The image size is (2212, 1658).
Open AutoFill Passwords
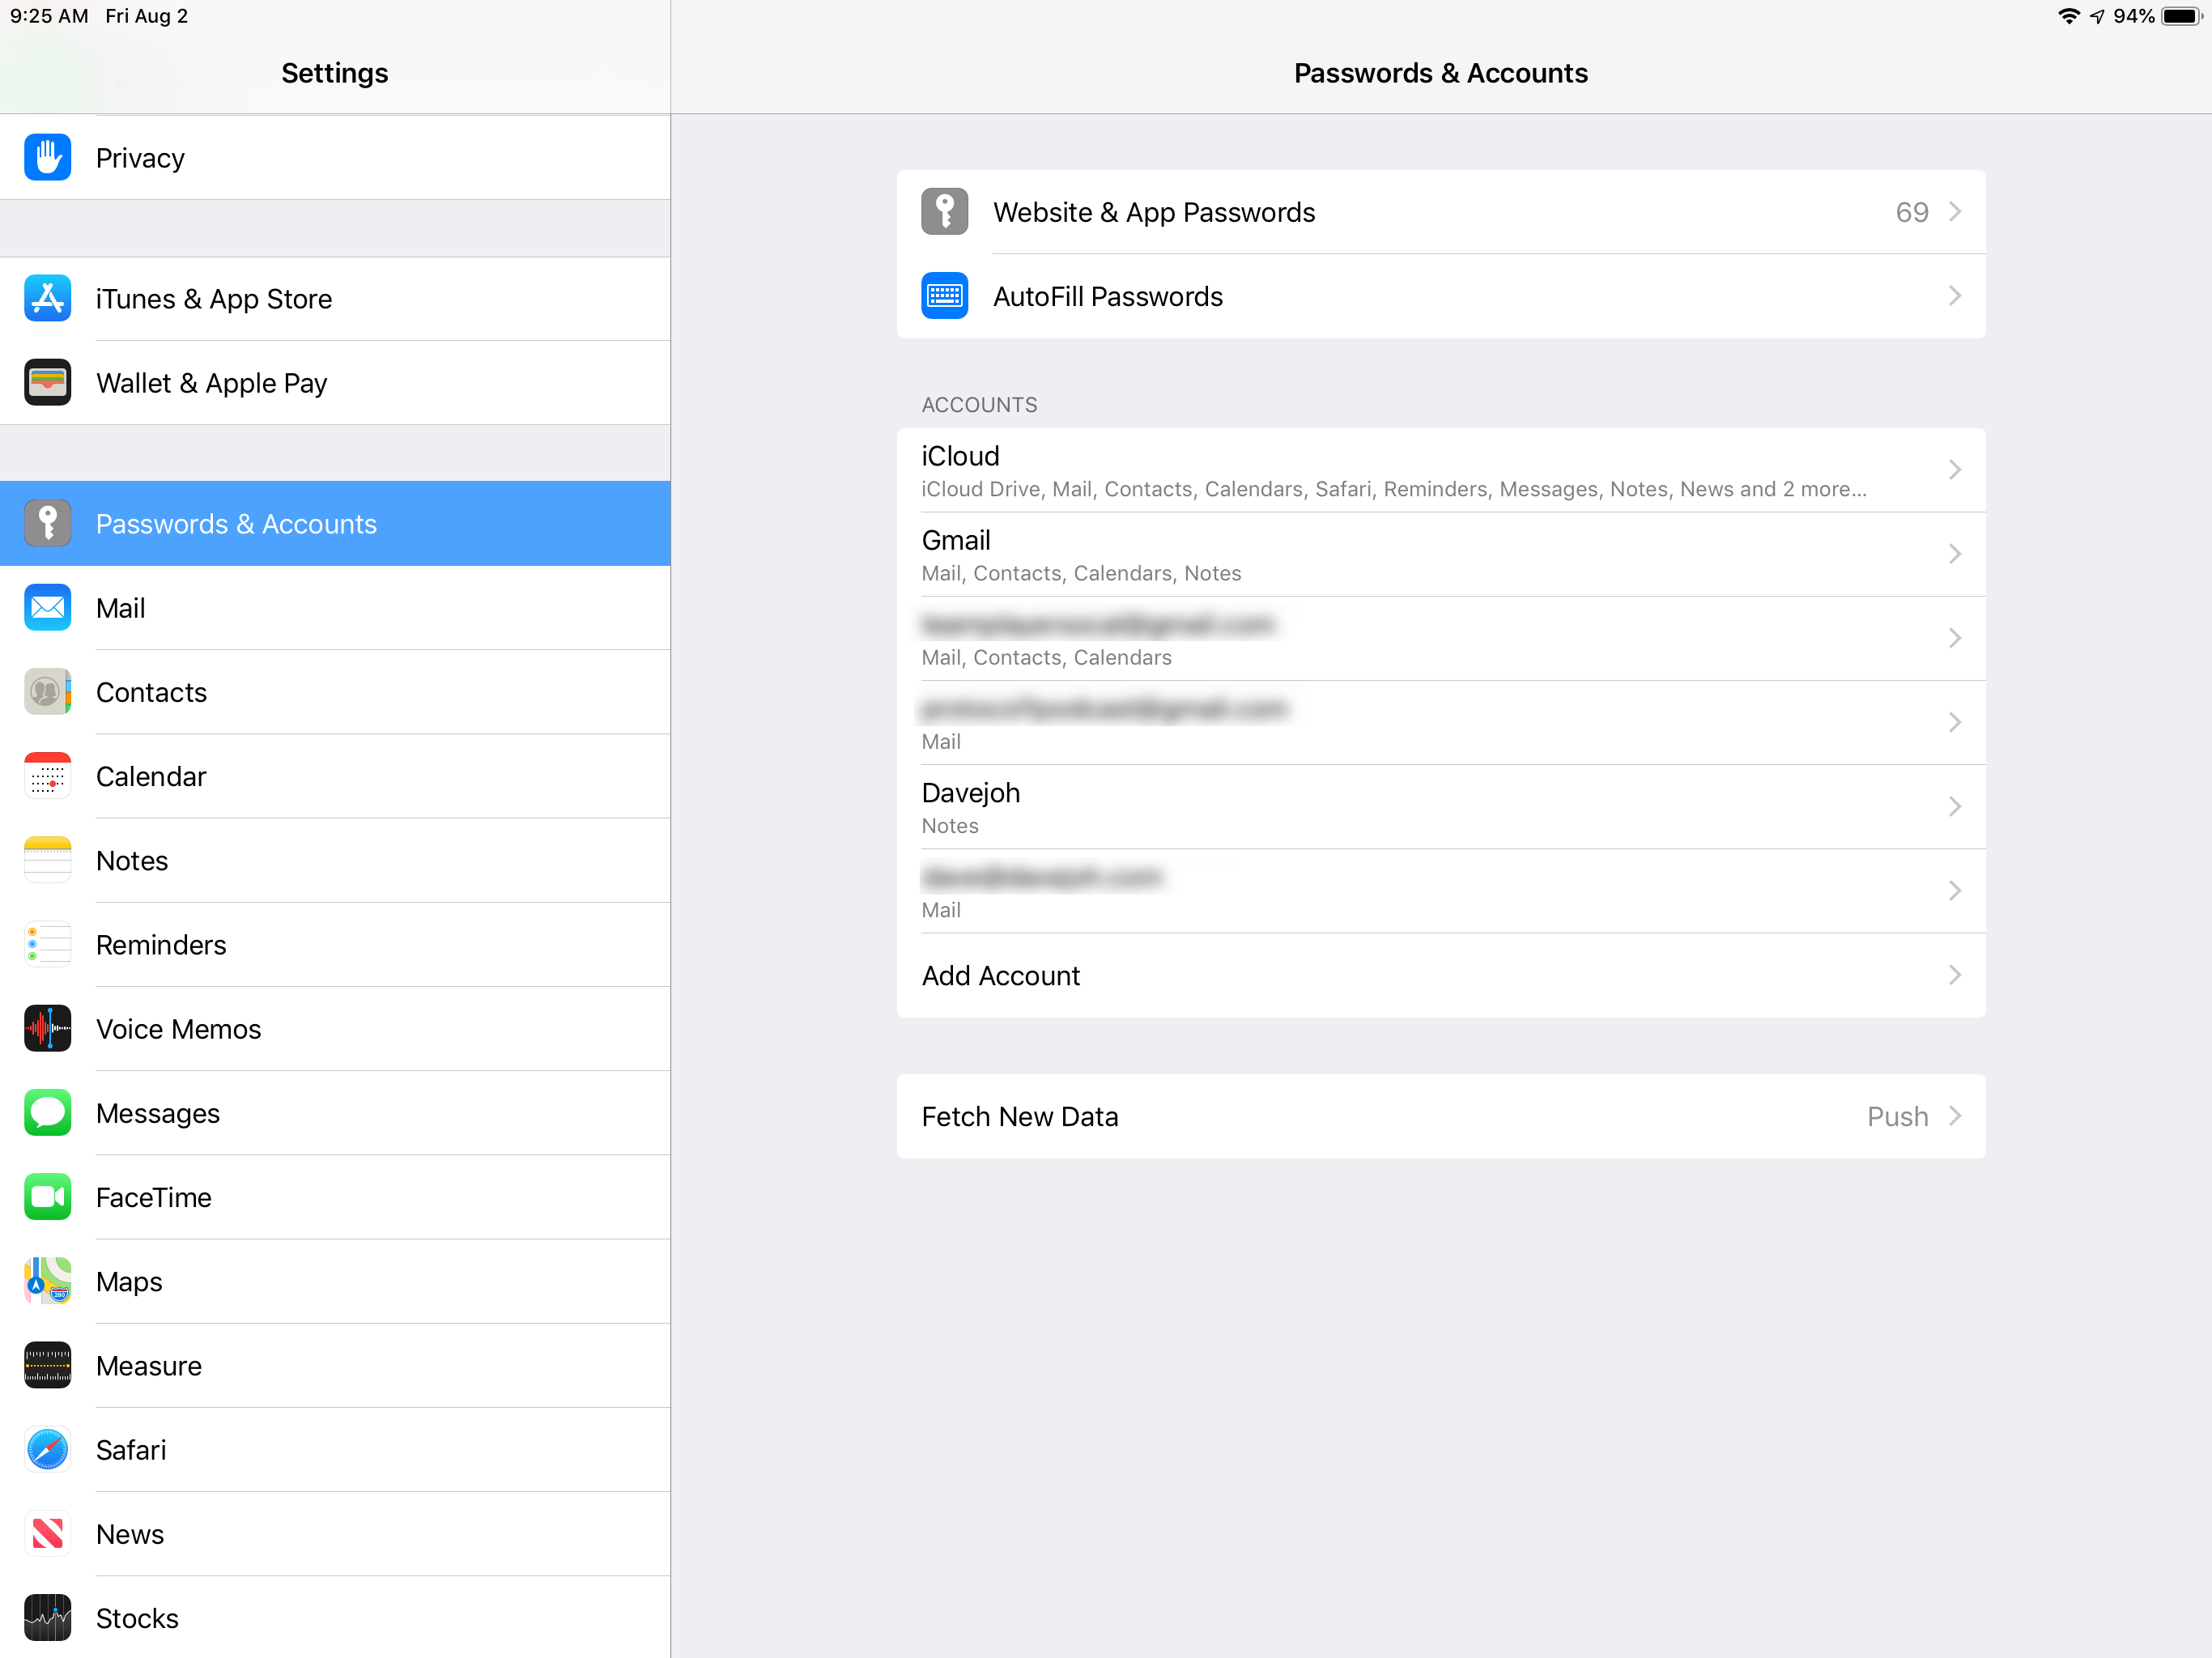[1441, 296]
